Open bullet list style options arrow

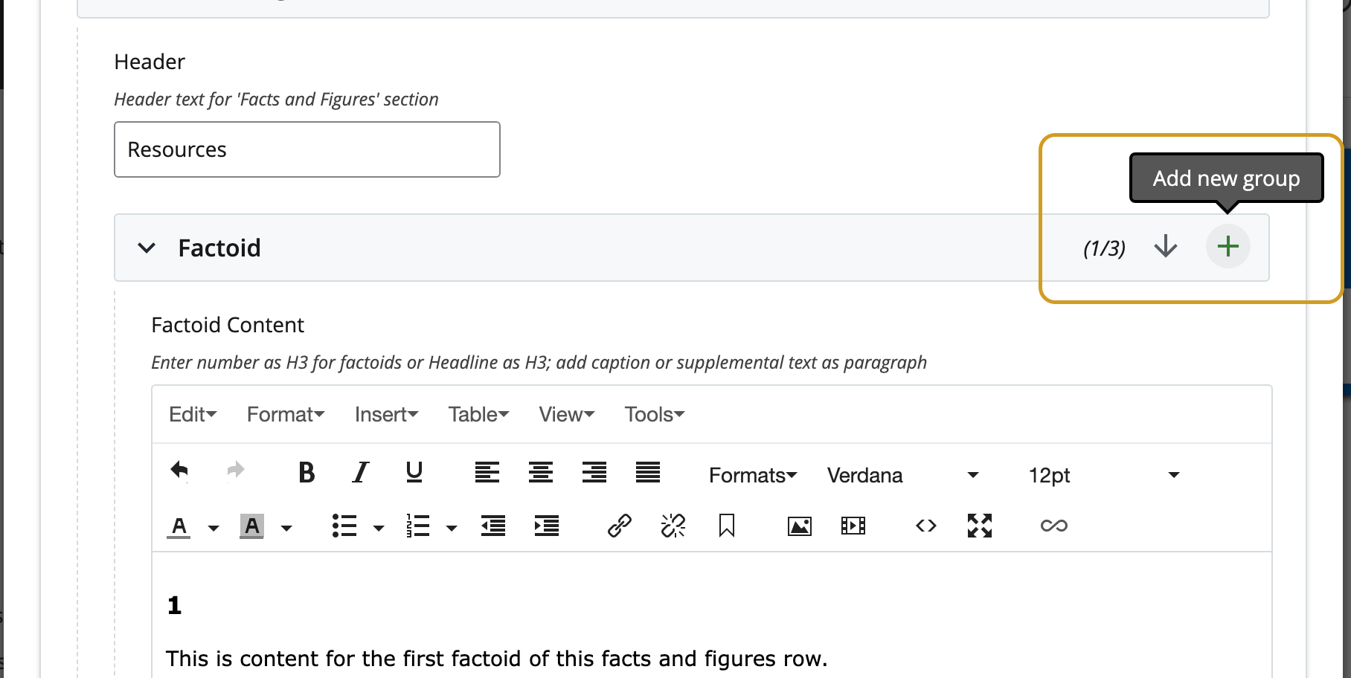tap(379, 528)
